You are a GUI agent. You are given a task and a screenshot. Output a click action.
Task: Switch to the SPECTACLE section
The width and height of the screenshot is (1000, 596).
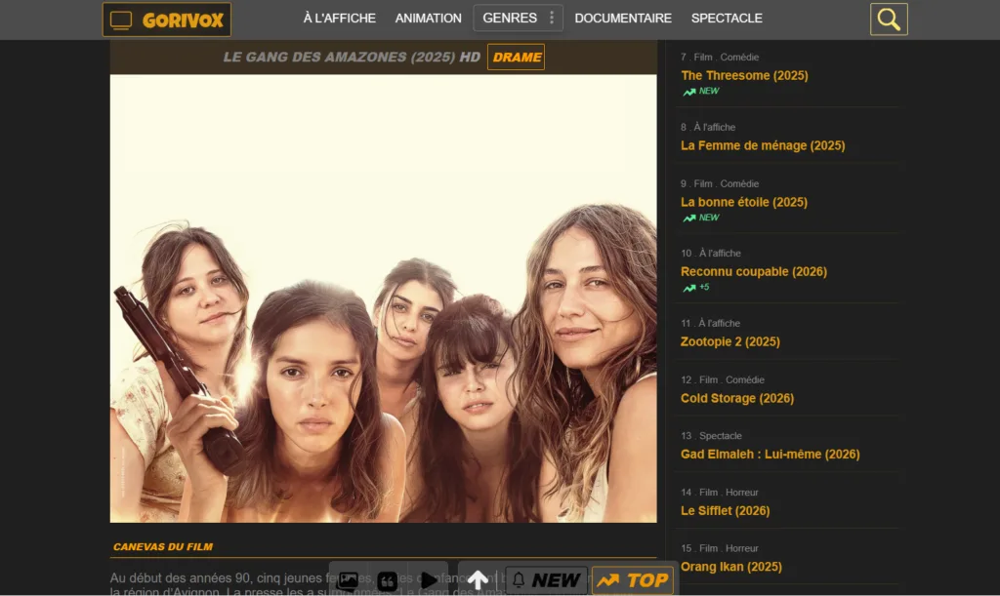pos(727,18)
